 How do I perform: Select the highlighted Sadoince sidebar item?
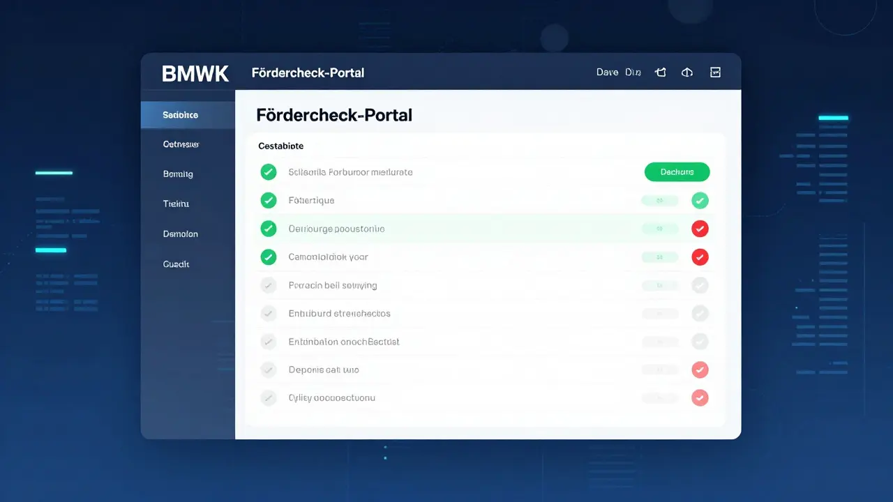(x=181, y=114)
